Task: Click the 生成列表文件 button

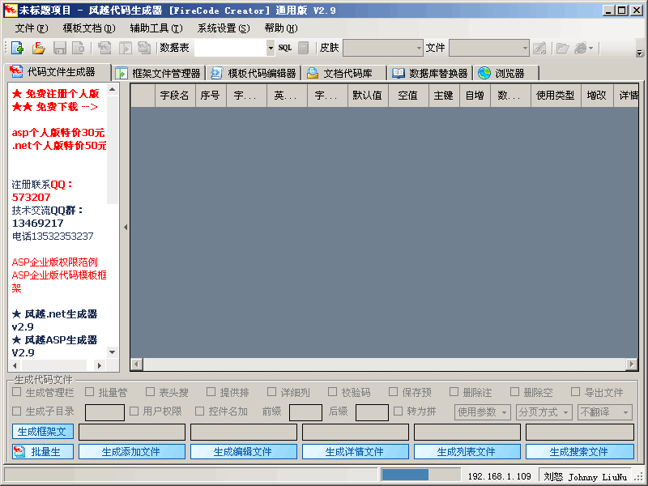Action: [466, 451]
